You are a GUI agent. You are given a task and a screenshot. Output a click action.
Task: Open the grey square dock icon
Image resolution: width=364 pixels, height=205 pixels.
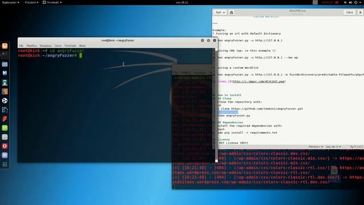(x=5, y=137)
